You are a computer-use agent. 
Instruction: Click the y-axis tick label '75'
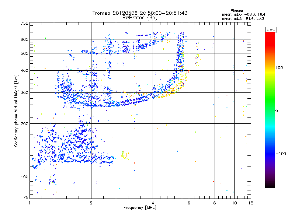[26, 197]
